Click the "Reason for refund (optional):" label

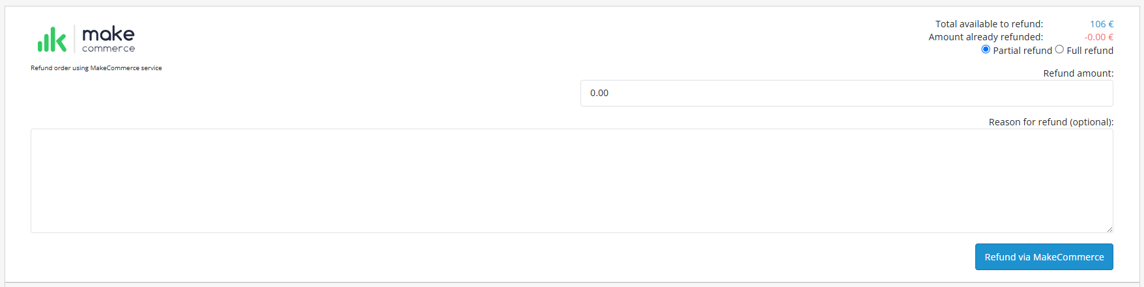tap(1051, 122)
